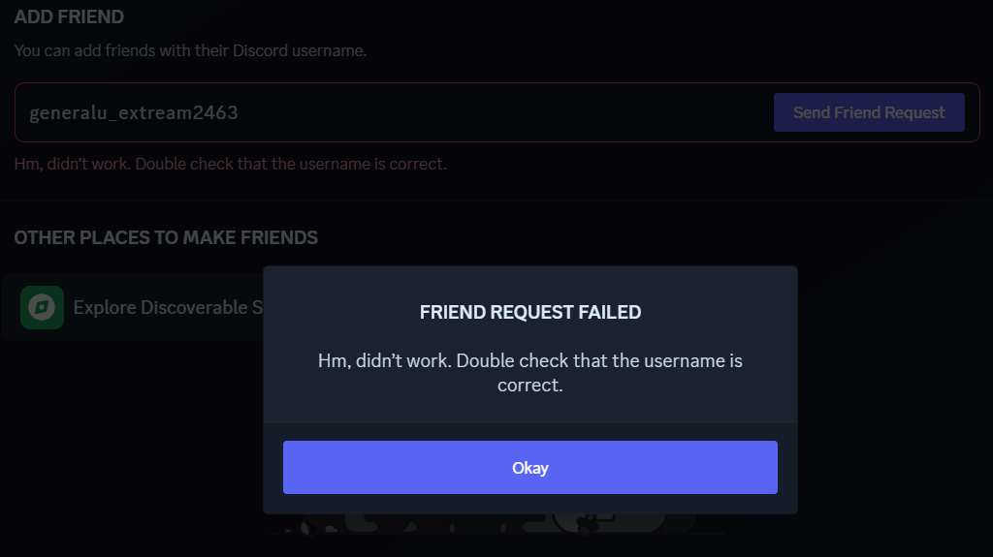
Task: Click the ADD FRIEND heading
Action: pyautogui.click(x=69, y=17)
